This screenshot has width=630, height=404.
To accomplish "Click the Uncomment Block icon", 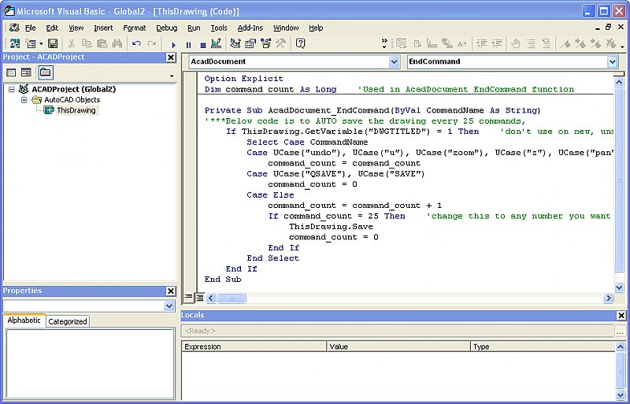I will pyautogui.click(x=546, y=43).
